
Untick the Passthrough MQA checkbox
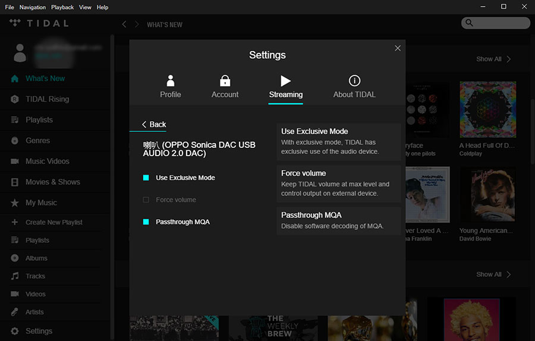tap(146, 222)
